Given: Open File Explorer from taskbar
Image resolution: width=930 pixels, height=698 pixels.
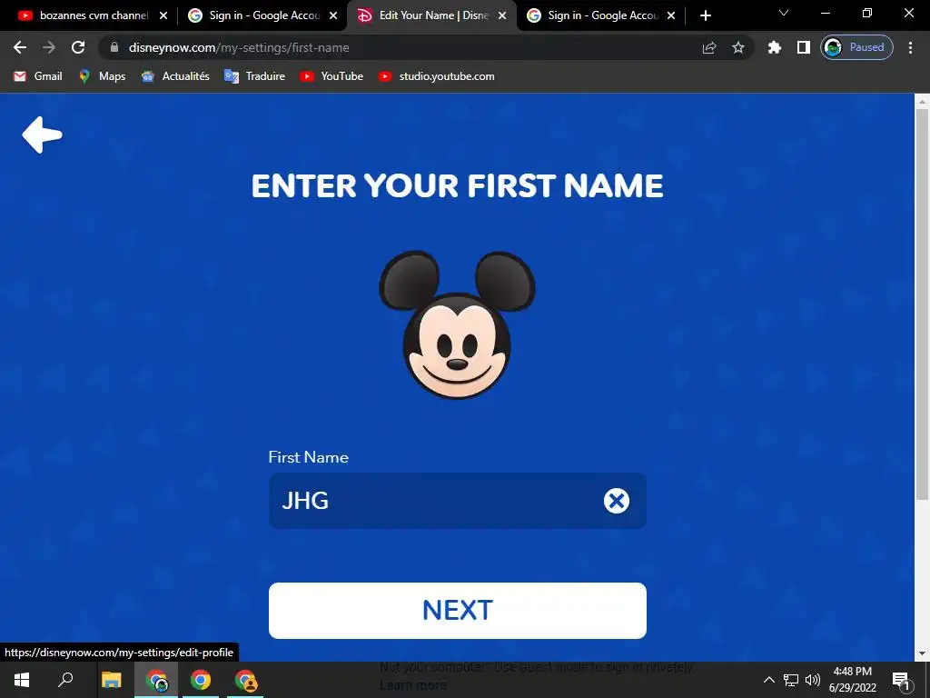Looking at the screenshot, I should pos(112,680).
